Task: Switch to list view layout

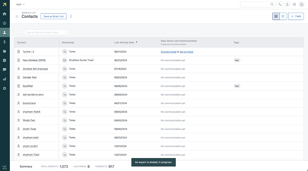Action: pos(283,17)
